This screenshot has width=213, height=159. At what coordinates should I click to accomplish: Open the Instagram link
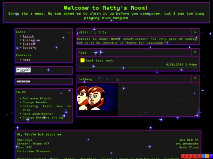tap(31, 40)
